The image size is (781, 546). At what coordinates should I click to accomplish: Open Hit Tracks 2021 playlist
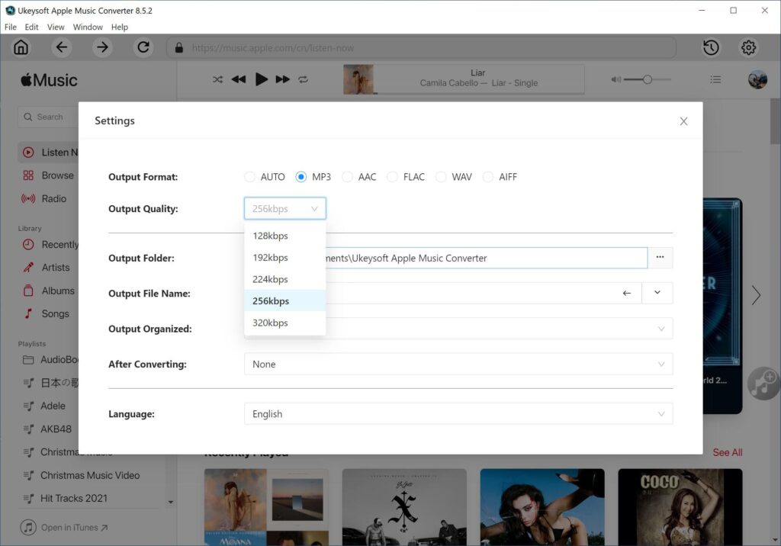point(66,498)
